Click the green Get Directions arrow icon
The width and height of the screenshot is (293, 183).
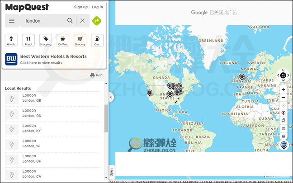pos(96,21)
